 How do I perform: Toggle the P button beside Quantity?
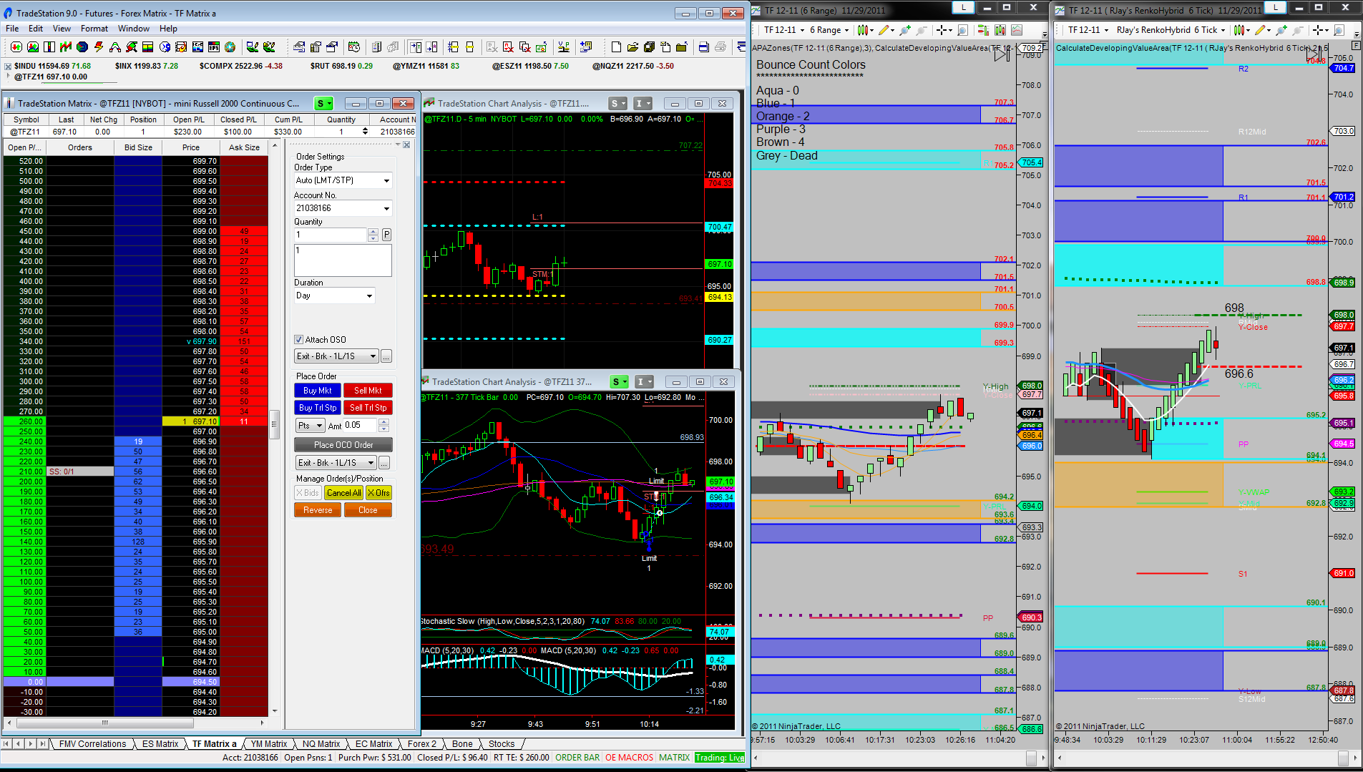coord(386,235)
